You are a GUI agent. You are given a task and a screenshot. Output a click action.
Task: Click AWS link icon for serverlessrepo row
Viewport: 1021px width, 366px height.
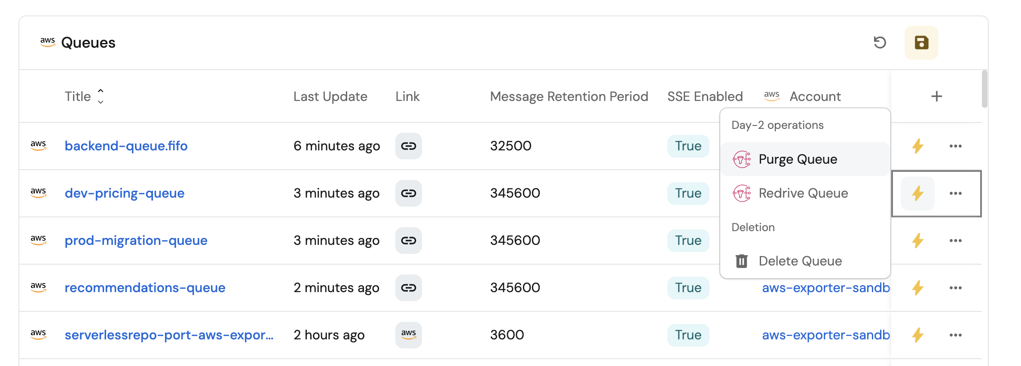(x=408, y=335)
